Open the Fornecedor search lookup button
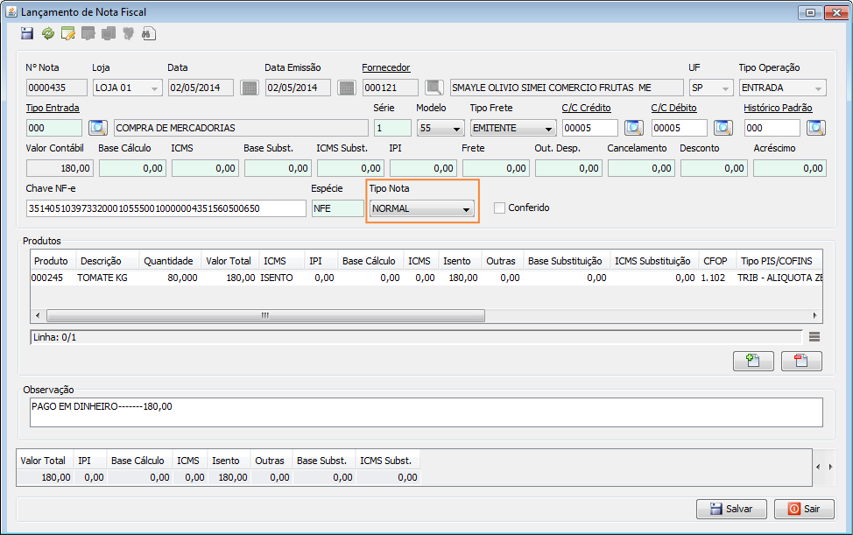The image size is (853, 535). [434, 88]
